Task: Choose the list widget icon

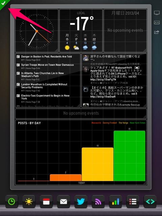Action: coord(133,201)
